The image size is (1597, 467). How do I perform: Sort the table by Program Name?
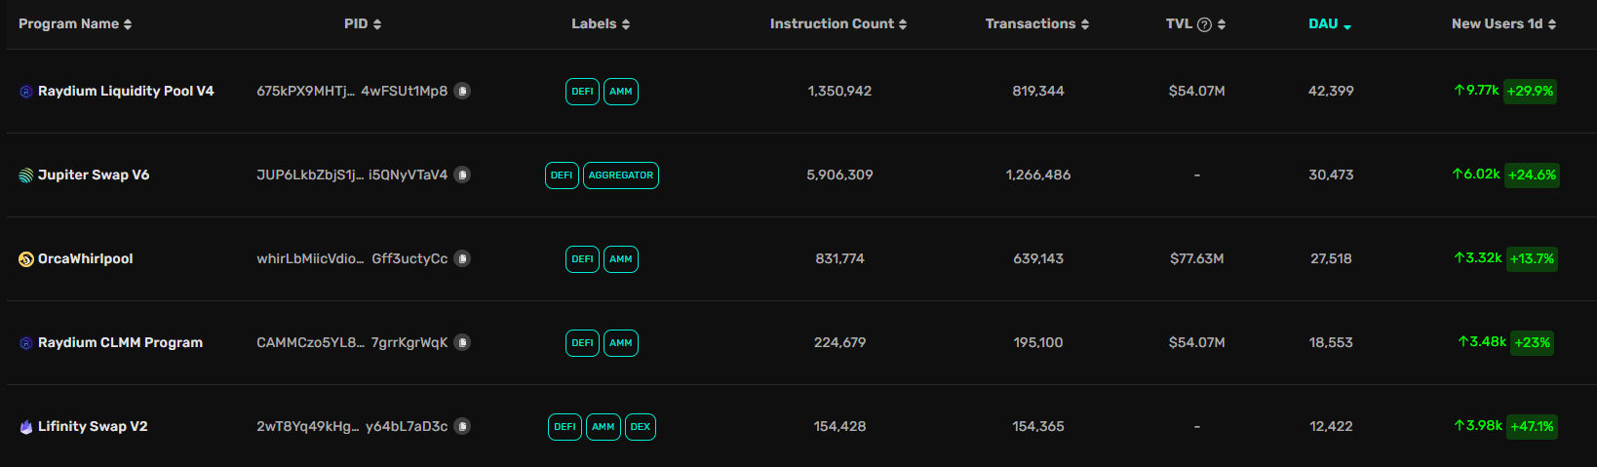coord(75,23)
